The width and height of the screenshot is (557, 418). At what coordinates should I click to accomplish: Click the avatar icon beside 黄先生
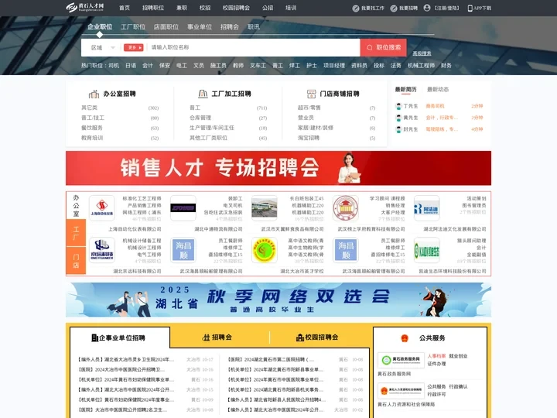coord(398,118)
